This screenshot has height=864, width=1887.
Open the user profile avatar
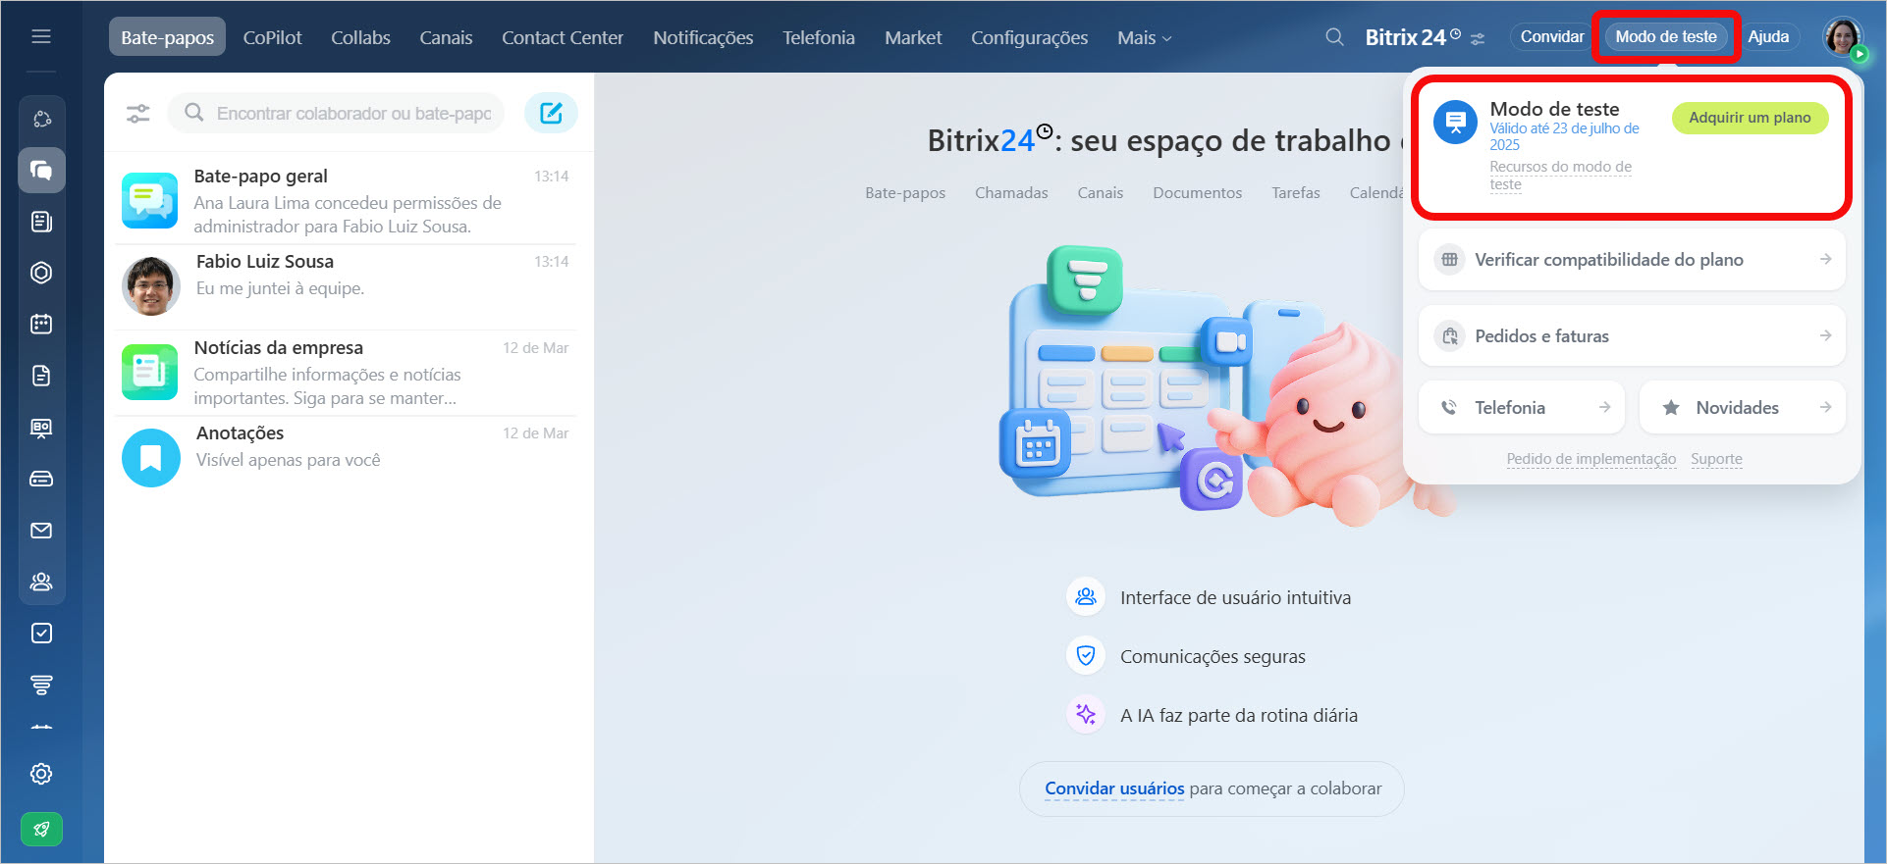click(1843, 37)
